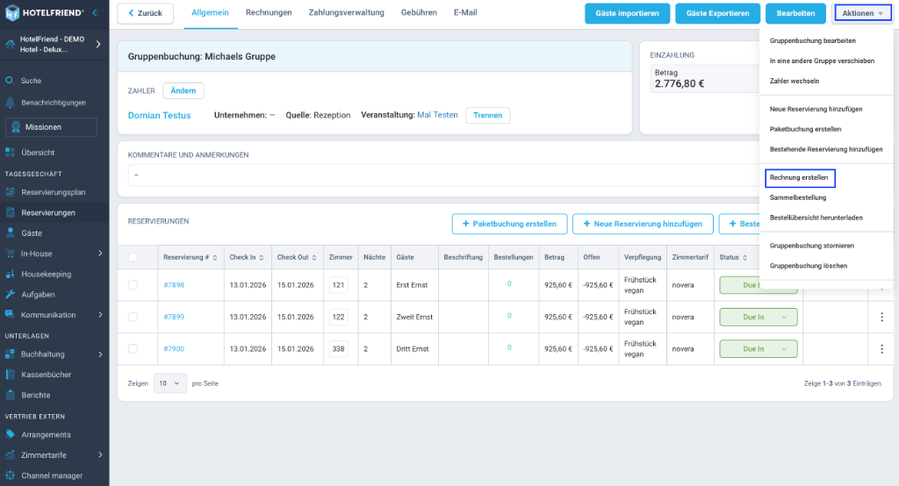Image resolution: width=899 pixels, height=486 pixels.
Task: Open Due In status dropdown for #7900
Action: pos(759,349)
